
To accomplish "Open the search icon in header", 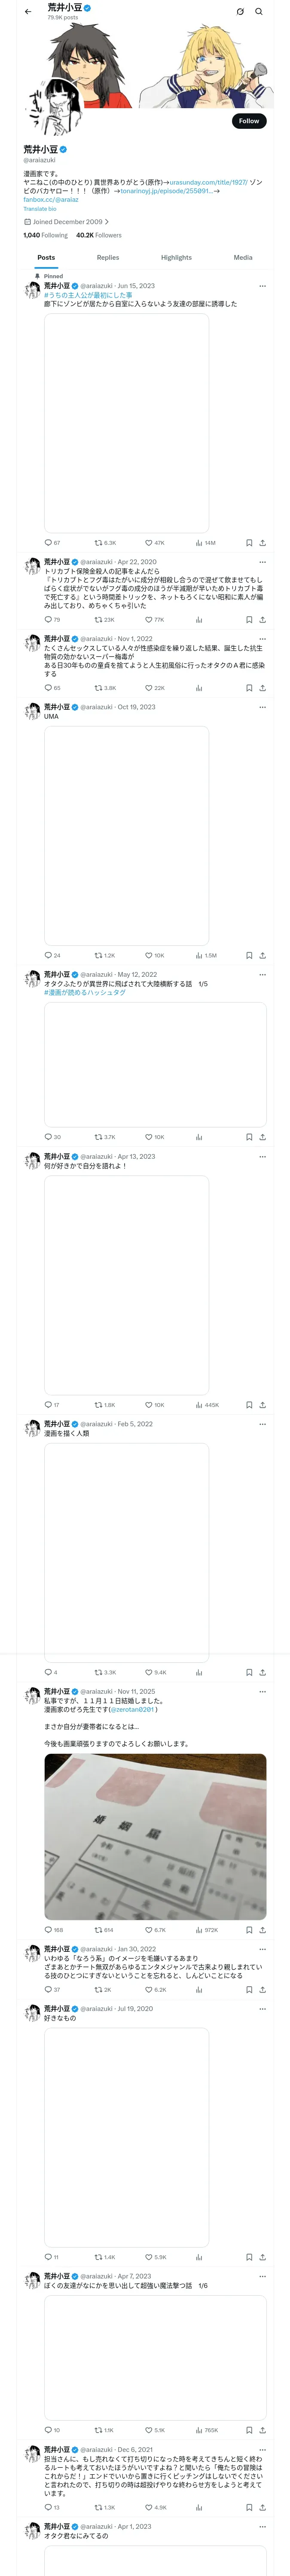I will point(259,12).
